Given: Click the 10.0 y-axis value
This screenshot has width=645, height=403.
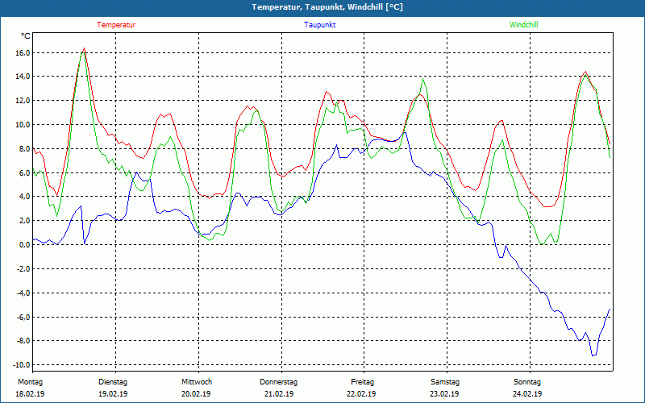Looking at the screenshot, I should pyautogui.click(x=23, y=125).
